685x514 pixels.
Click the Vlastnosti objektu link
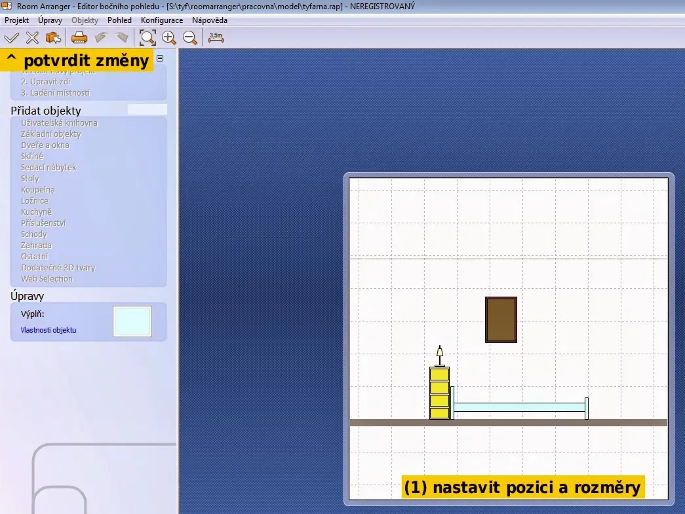click(49, 330)
